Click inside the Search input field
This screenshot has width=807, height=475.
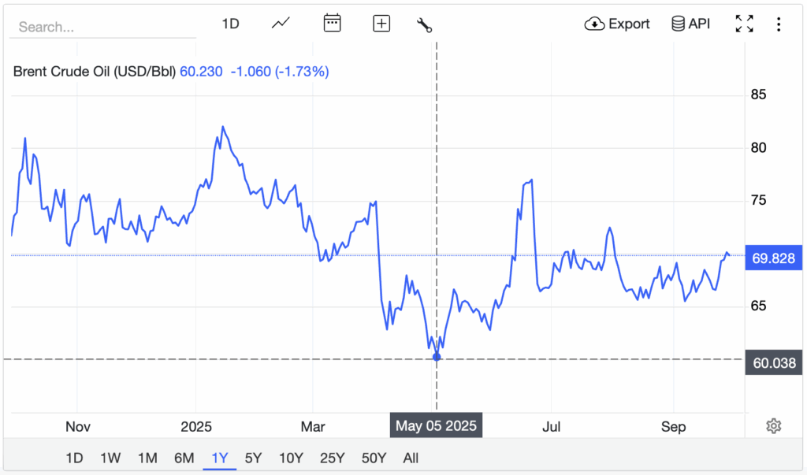coord(102,27)
